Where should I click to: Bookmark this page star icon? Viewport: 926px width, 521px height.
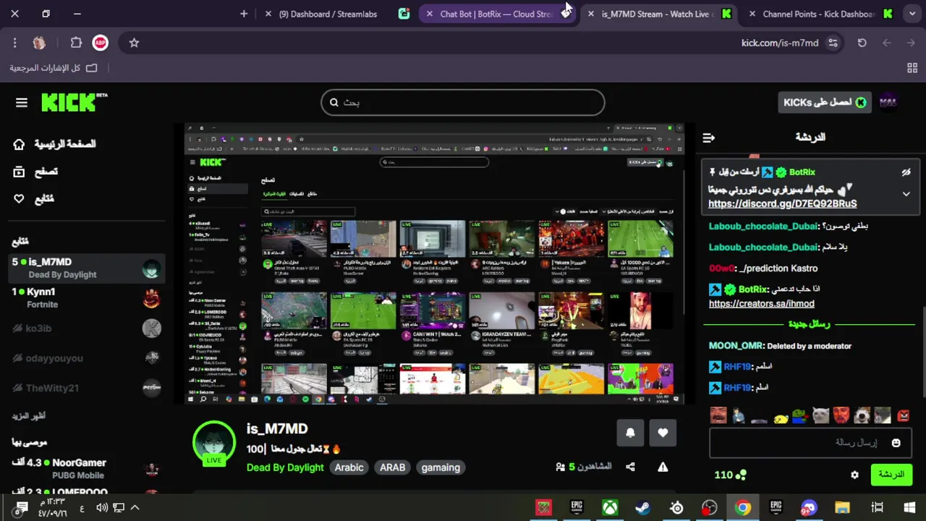(134, 43)
